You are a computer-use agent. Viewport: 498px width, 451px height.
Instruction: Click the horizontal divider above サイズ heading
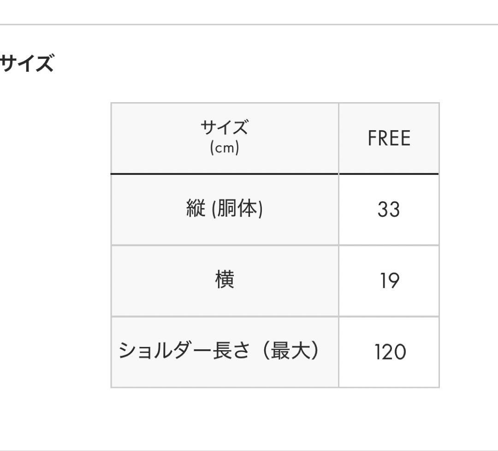coord(249,24)
